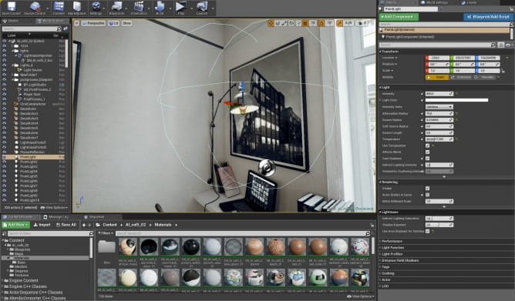Toggle world/local coordinate system icon
Screen dimensions: 515x301
[x=291, y=23]
